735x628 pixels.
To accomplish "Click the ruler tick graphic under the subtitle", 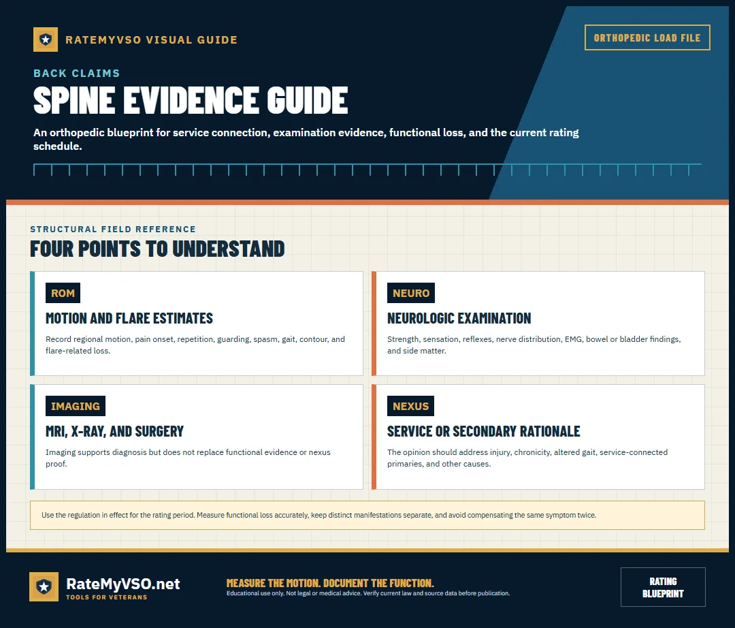I will tap(367, 170).
